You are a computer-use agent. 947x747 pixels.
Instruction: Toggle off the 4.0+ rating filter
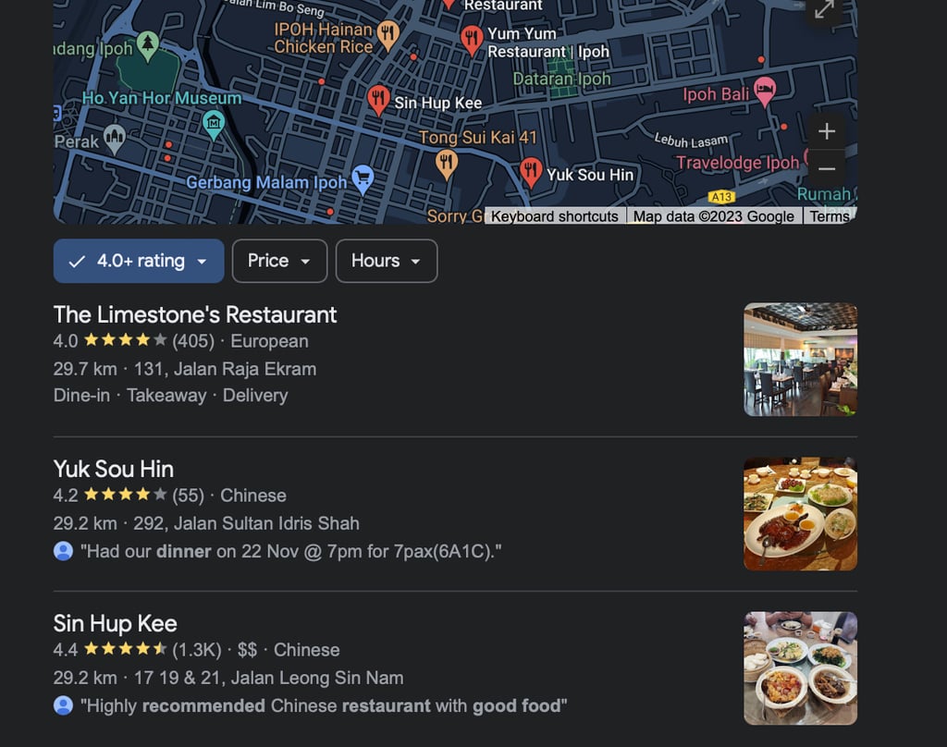point(139,261)
